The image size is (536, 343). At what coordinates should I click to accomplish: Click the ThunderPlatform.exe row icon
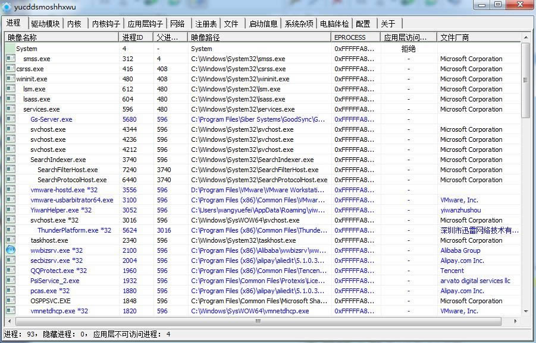11,230
